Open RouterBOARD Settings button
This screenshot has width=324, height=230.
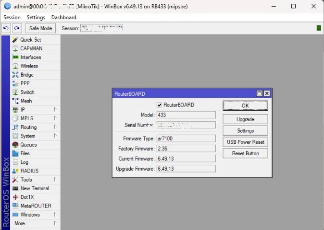coord(245,130)
